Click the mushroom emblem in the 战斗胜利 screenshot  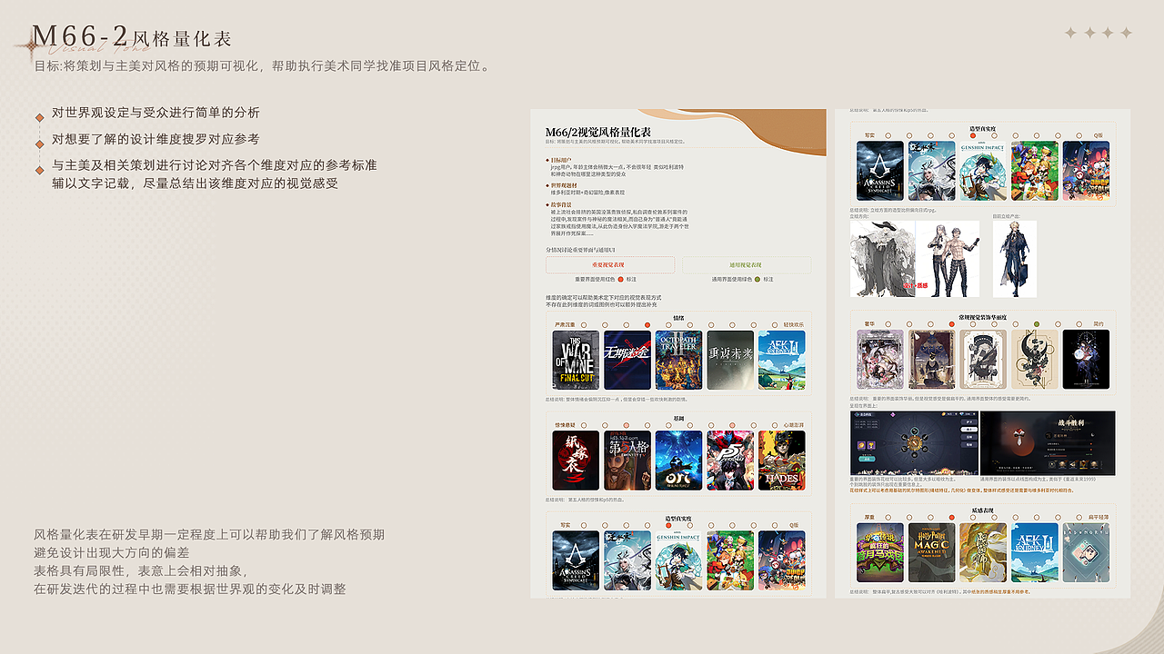(x=1018, y=436)
